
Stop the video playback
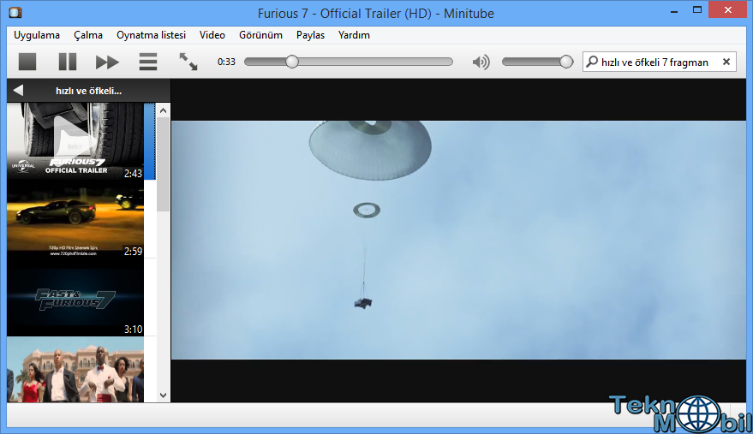click(x=27, y=62)
